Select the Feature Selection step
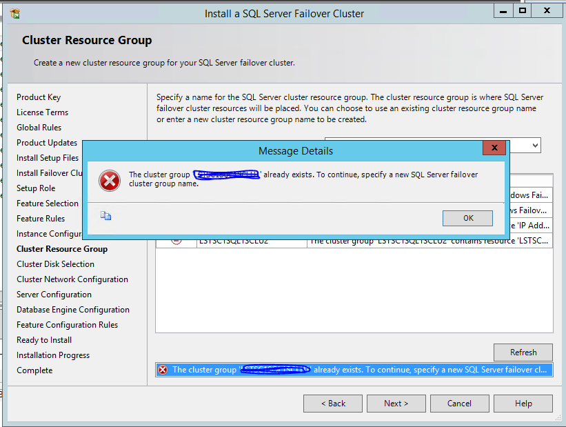 point(48,203)
